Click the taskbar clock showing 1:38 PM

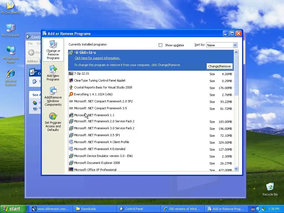tap(274, 209)
